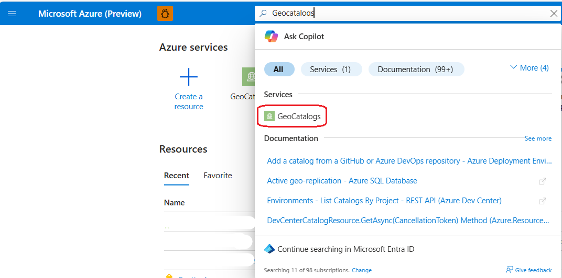Expand the More (4) filter dropdown

pyautogui.click(x=529, y=68)
